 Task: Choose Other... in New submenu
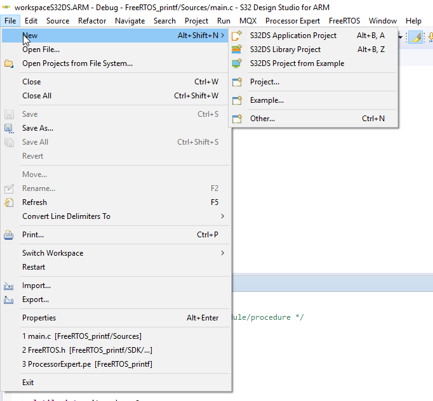[313, 119]
